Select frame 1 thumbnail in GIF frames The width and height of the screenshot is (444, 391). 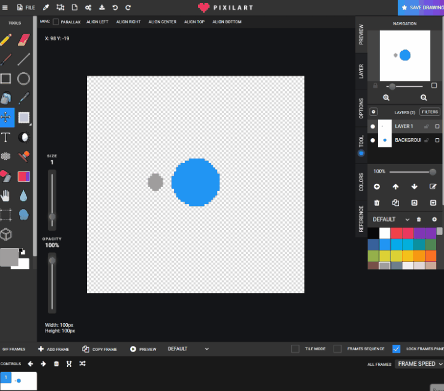(18, 381)
